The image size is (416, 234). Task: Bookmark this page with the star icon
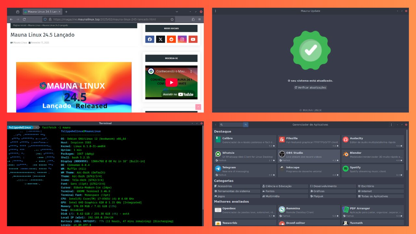[172, 19]
